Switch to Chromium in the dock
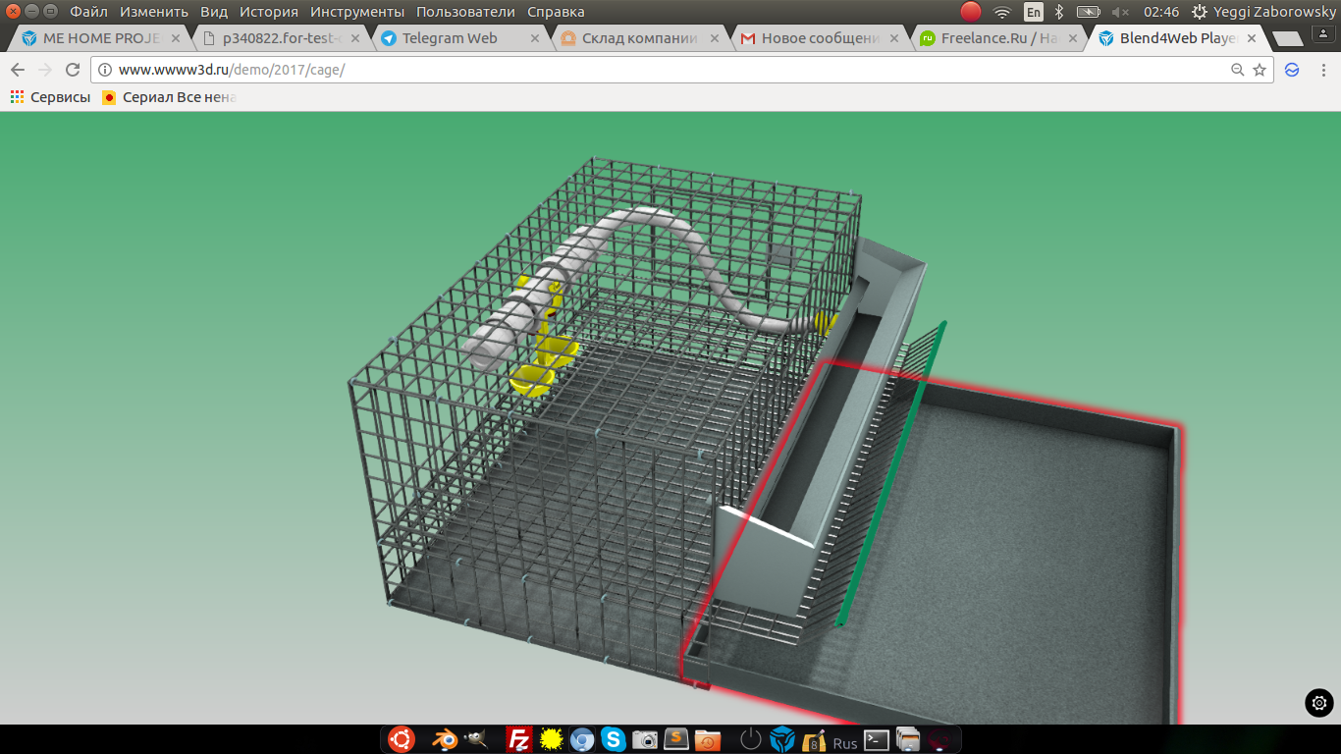The width and height of the screenshot is (1341, 754). (x=582, y=739)
